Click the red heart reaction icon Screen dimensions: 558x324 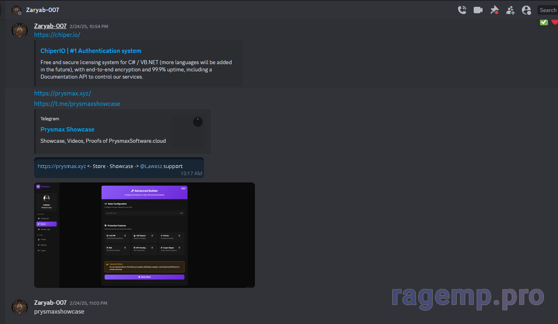554,22
